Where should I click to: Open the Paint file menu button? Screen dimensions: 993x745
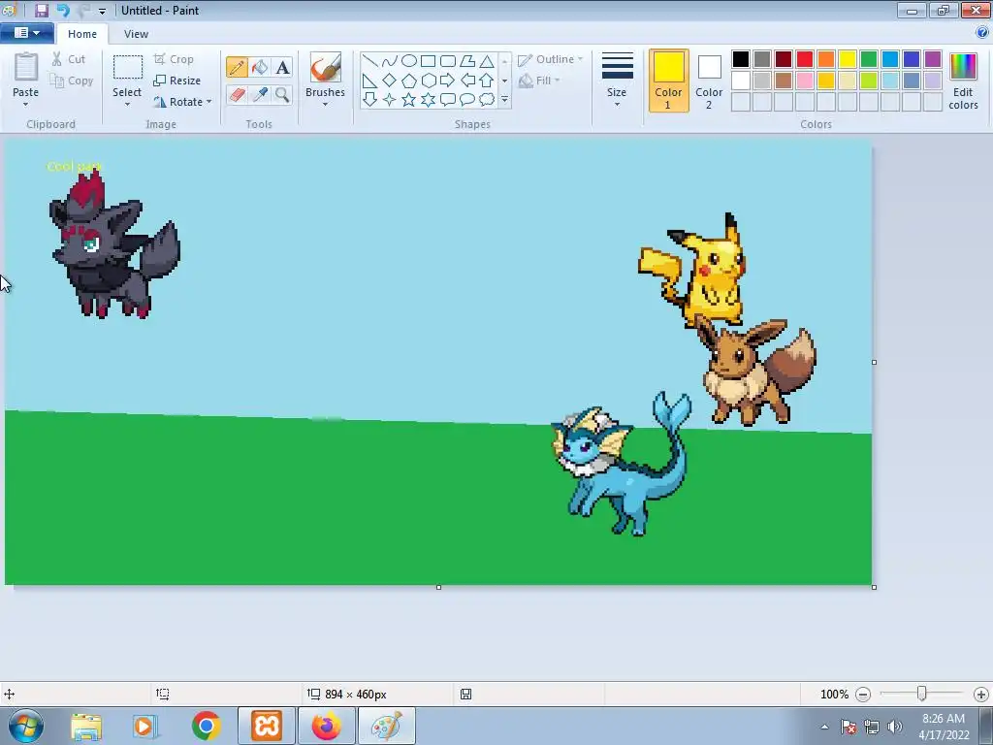26,33
